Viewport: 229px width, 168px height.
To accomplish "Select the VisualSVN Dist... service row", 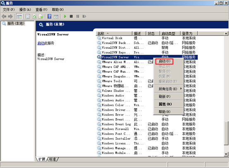I will pos(147,48).
